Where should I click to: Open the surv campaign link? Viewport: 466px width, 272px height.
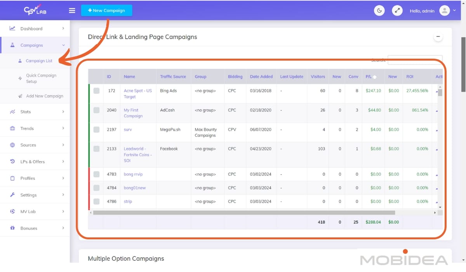coord(128,129)
